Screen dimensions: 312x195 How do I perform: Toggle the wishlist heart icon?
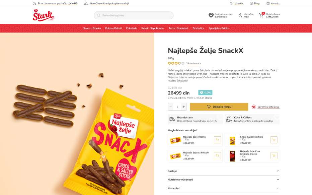253,107
